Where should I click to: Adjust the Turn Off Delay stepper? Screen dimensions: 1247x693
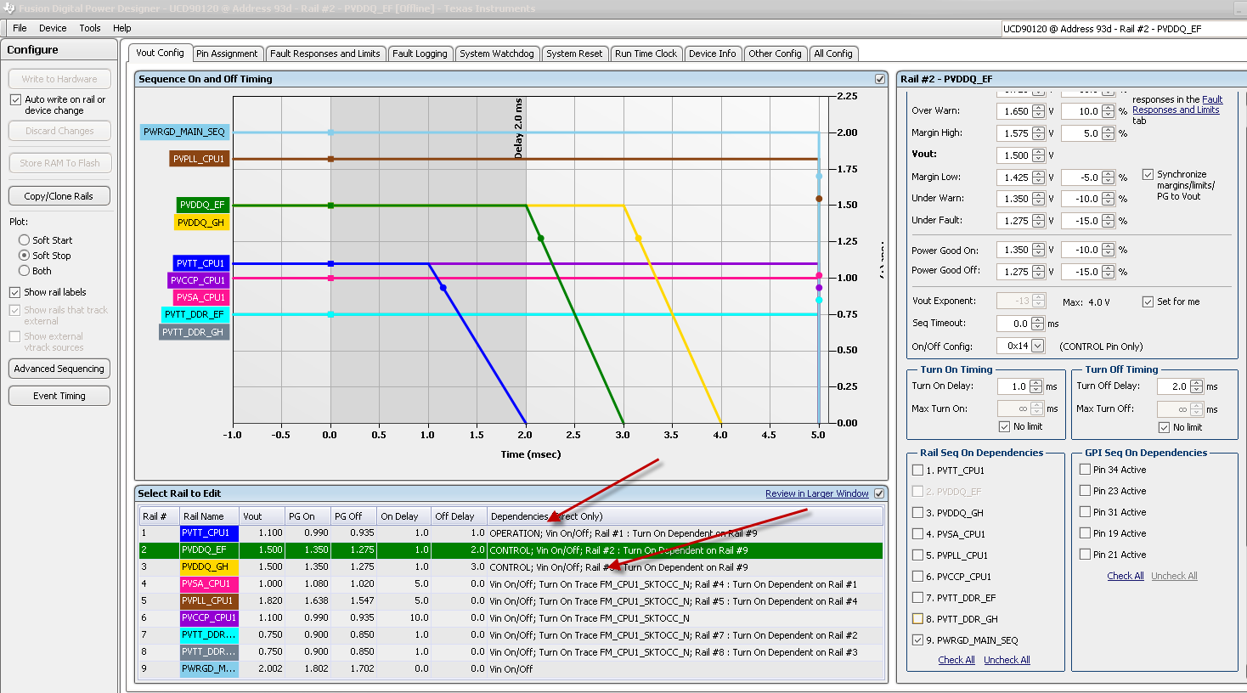[1196, 386]
